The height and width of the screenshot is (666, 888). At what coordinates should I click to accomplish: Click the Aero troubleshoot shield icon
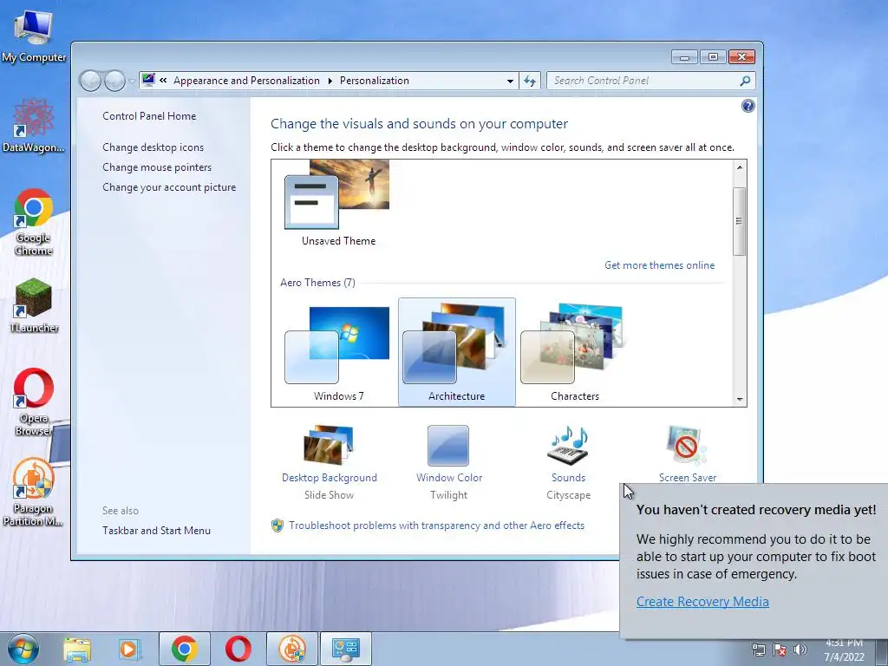[x=277, y=526]
